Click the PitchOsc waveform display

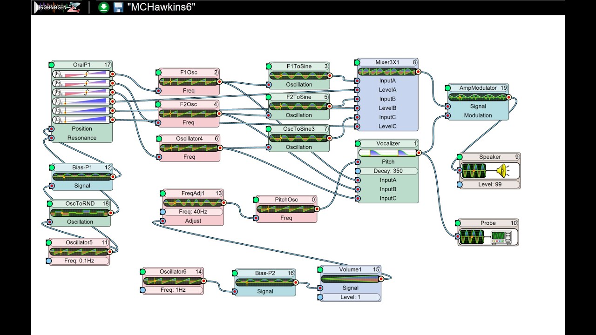pyautogui.click(x=286, y=209)
